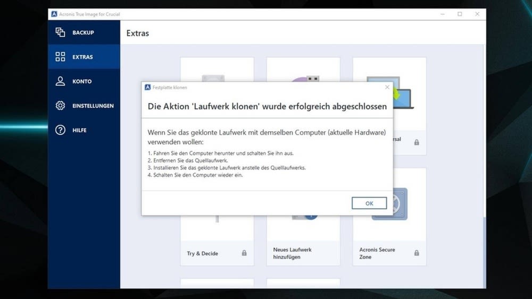
Task: Click the dialog heading 'Die Aktion Laufwerk klonen'
Action: pyautogui.click(x=267, y=106)
